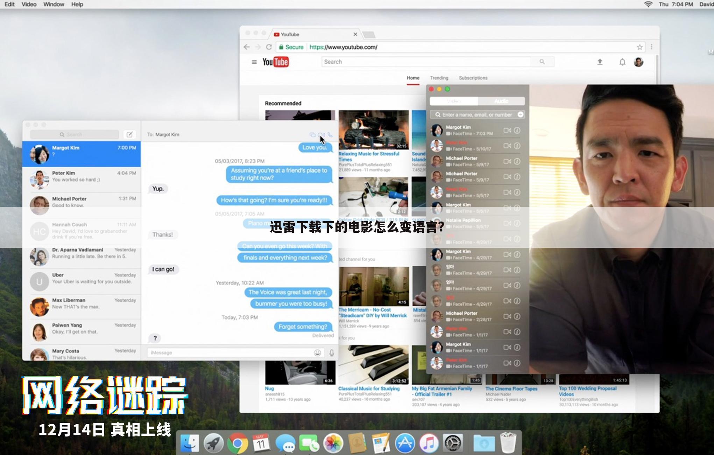Open YouTube notifications bell
The width and height of the screenshot is (714, 455).
point(622,62)
